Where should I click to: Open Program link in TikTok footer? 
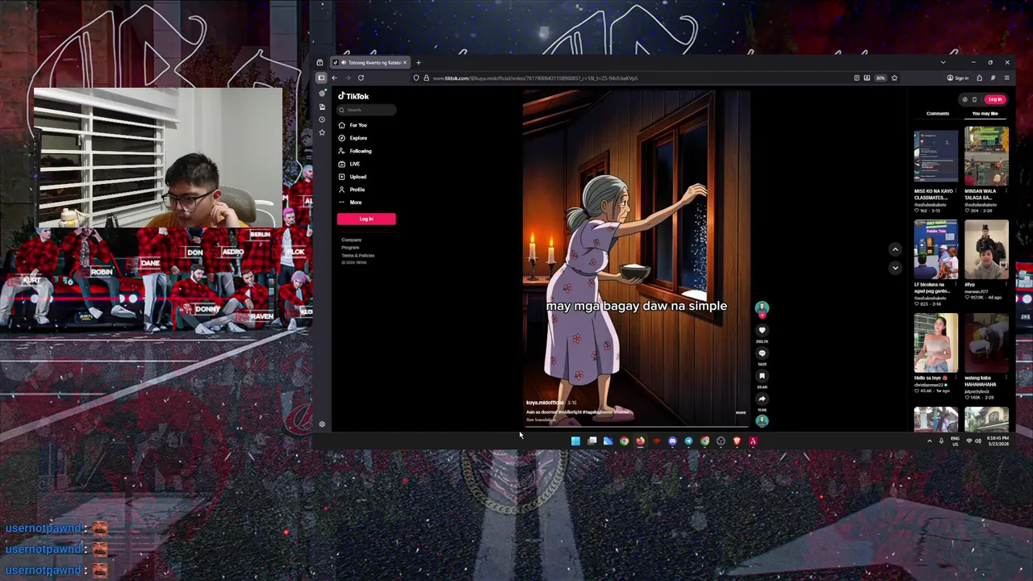(350, 248)
